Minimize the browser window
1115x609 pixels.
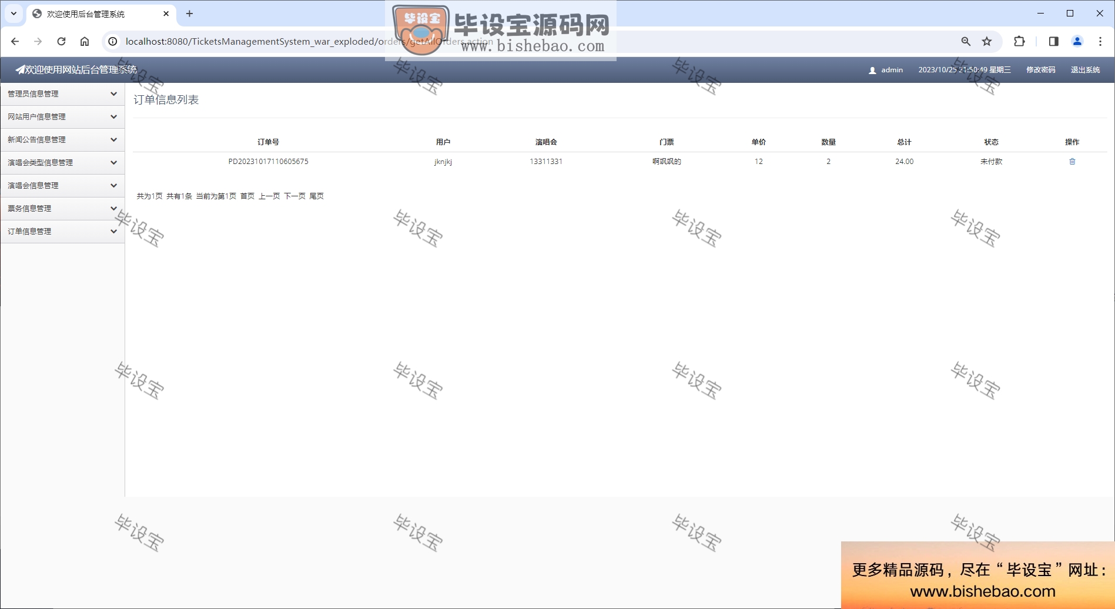click(x=1040, y=14)
